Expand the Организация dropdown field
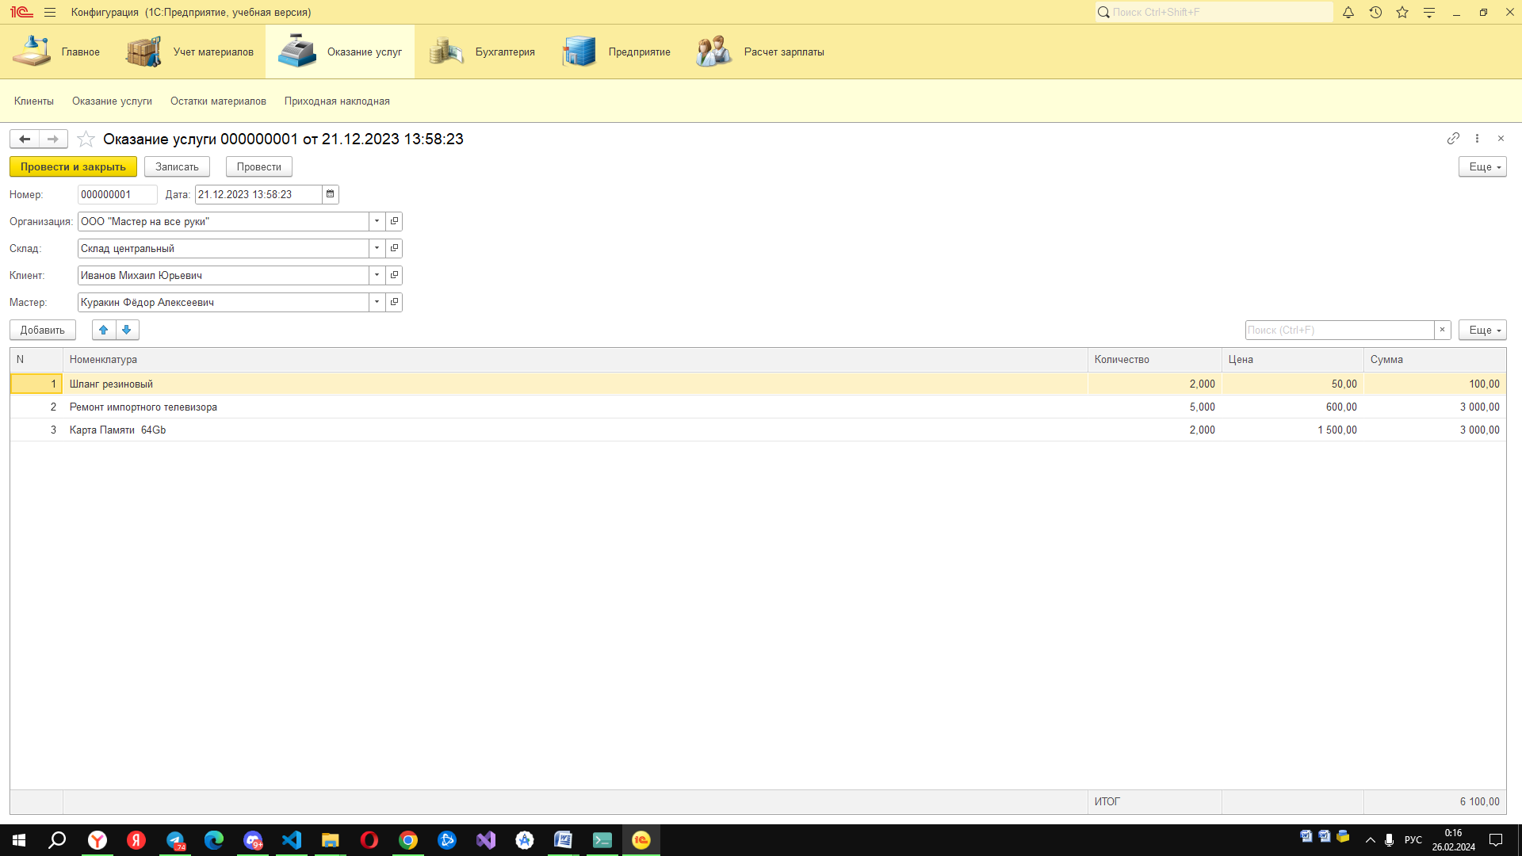The image size is (1522, 856). click(x=375, y=220)
